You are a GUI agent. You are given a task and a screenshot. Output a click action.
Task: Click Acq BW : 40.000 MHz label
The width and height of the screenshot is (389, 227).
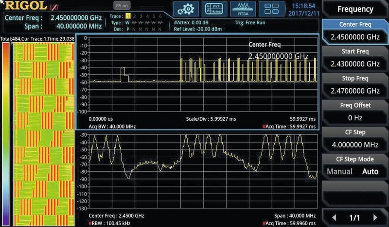[x=112, y=127]
